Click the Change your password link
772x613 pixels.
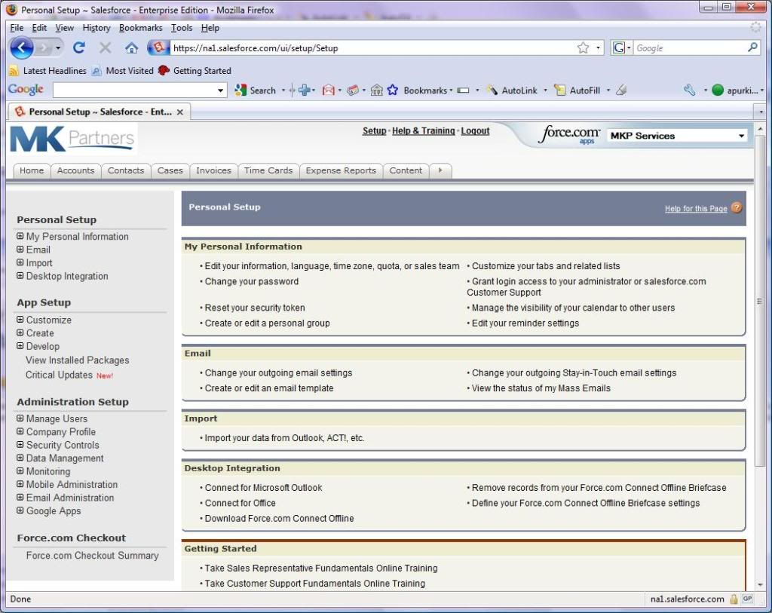(252, 282)
